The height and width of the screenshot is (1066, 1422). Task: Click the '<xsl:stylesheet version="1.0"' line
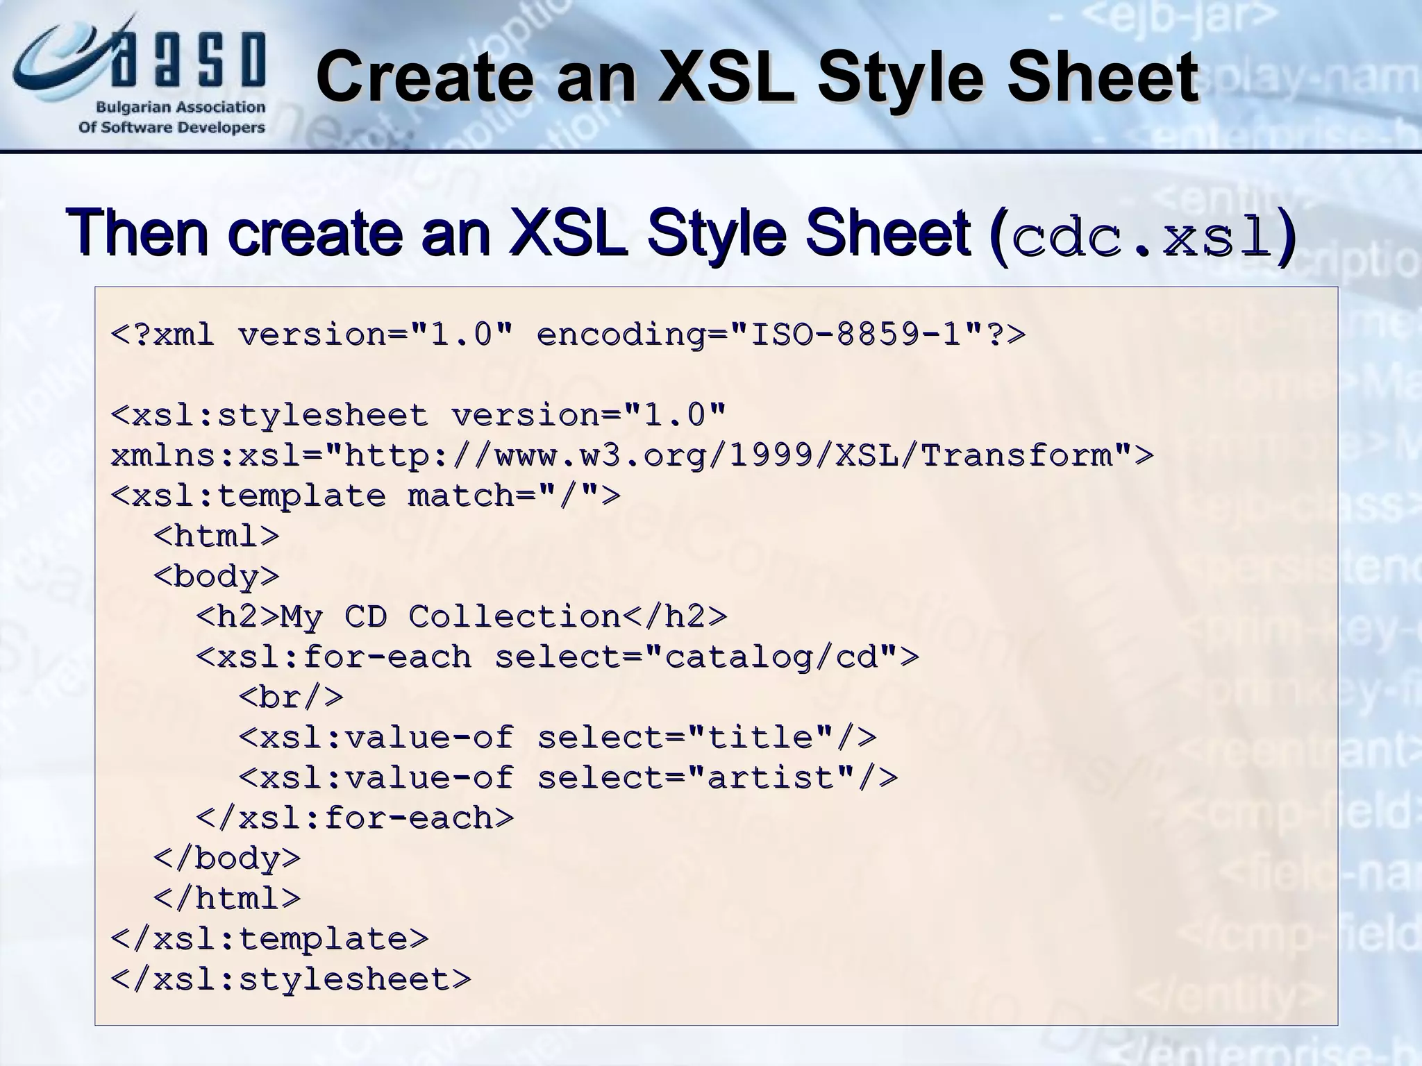point(419,416)
